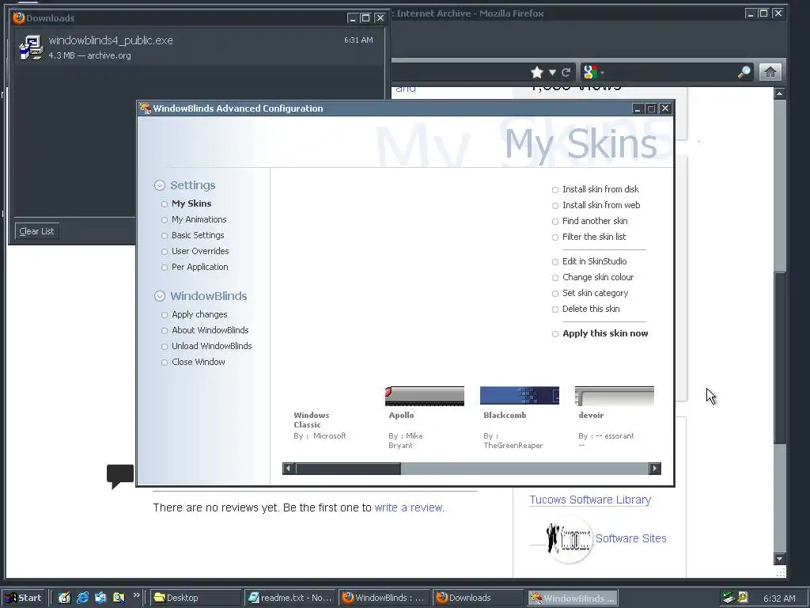Image resolution: width=810 pixels, height=608 pixels.
Task: Collapse the Settings section chevron
Action: pyautogui.click(x=160, y=185)
